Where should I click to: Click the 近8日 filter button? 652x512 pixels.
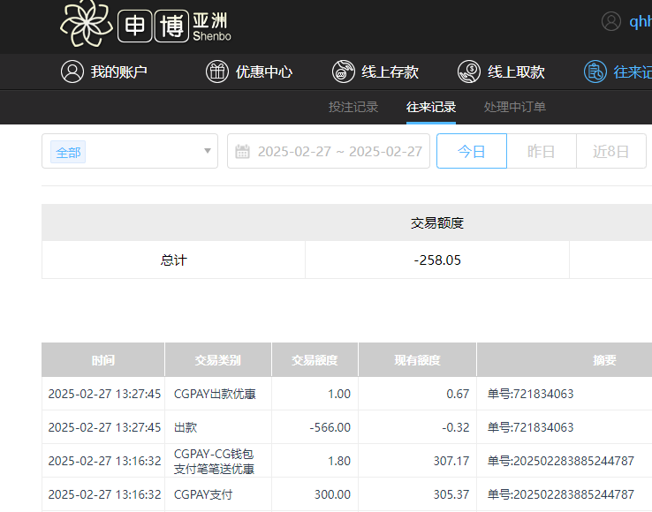(611, 151)
